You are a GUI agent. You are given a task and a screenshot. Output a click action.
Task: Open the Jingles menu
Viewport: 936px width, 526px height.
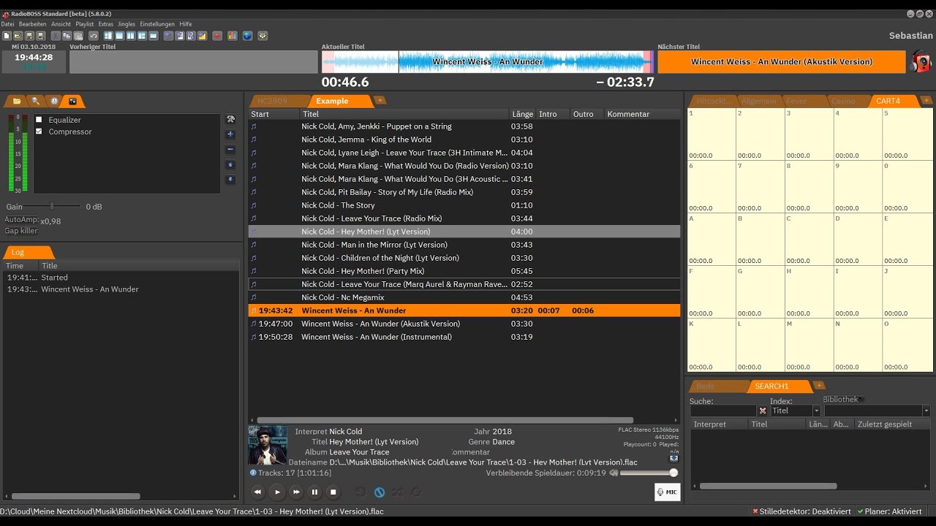127,24
